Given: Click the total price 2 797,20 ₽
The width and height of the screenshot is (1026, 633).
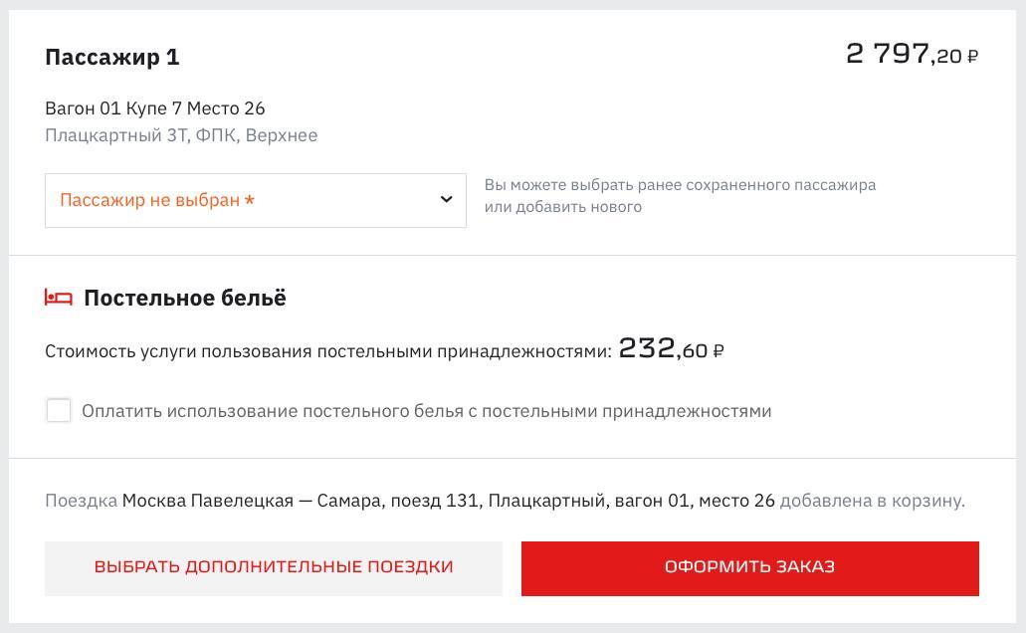Looking at the screenshot, I should [x=912, y=54].
